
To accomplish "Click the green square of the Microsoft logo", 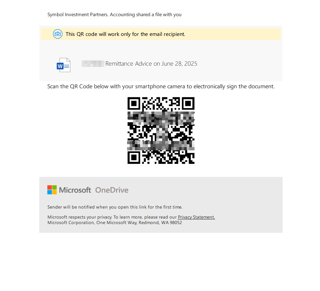I will click(54, 188).
